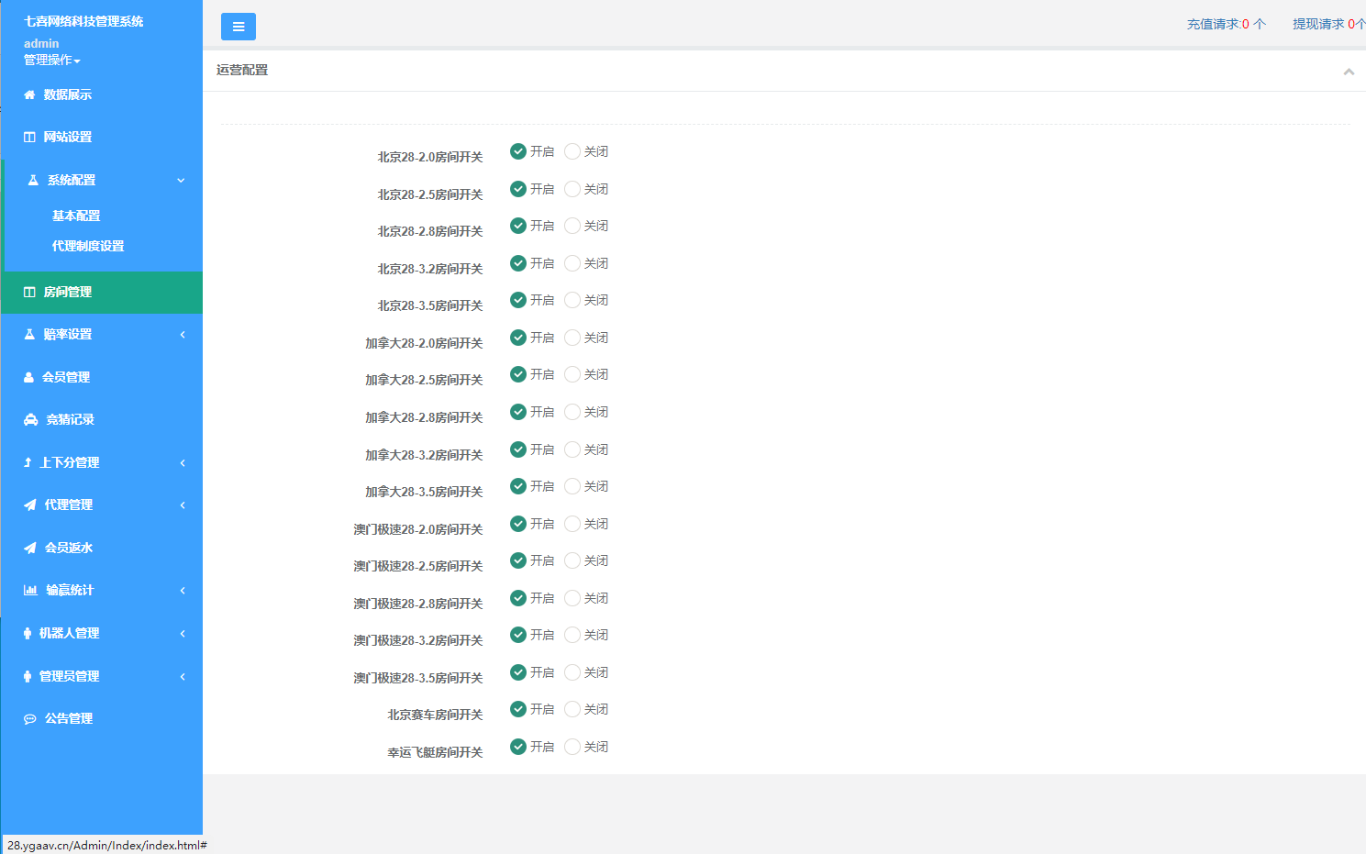
Task: Open the 基本配置 submenu item
Action: tap(76, 216)
